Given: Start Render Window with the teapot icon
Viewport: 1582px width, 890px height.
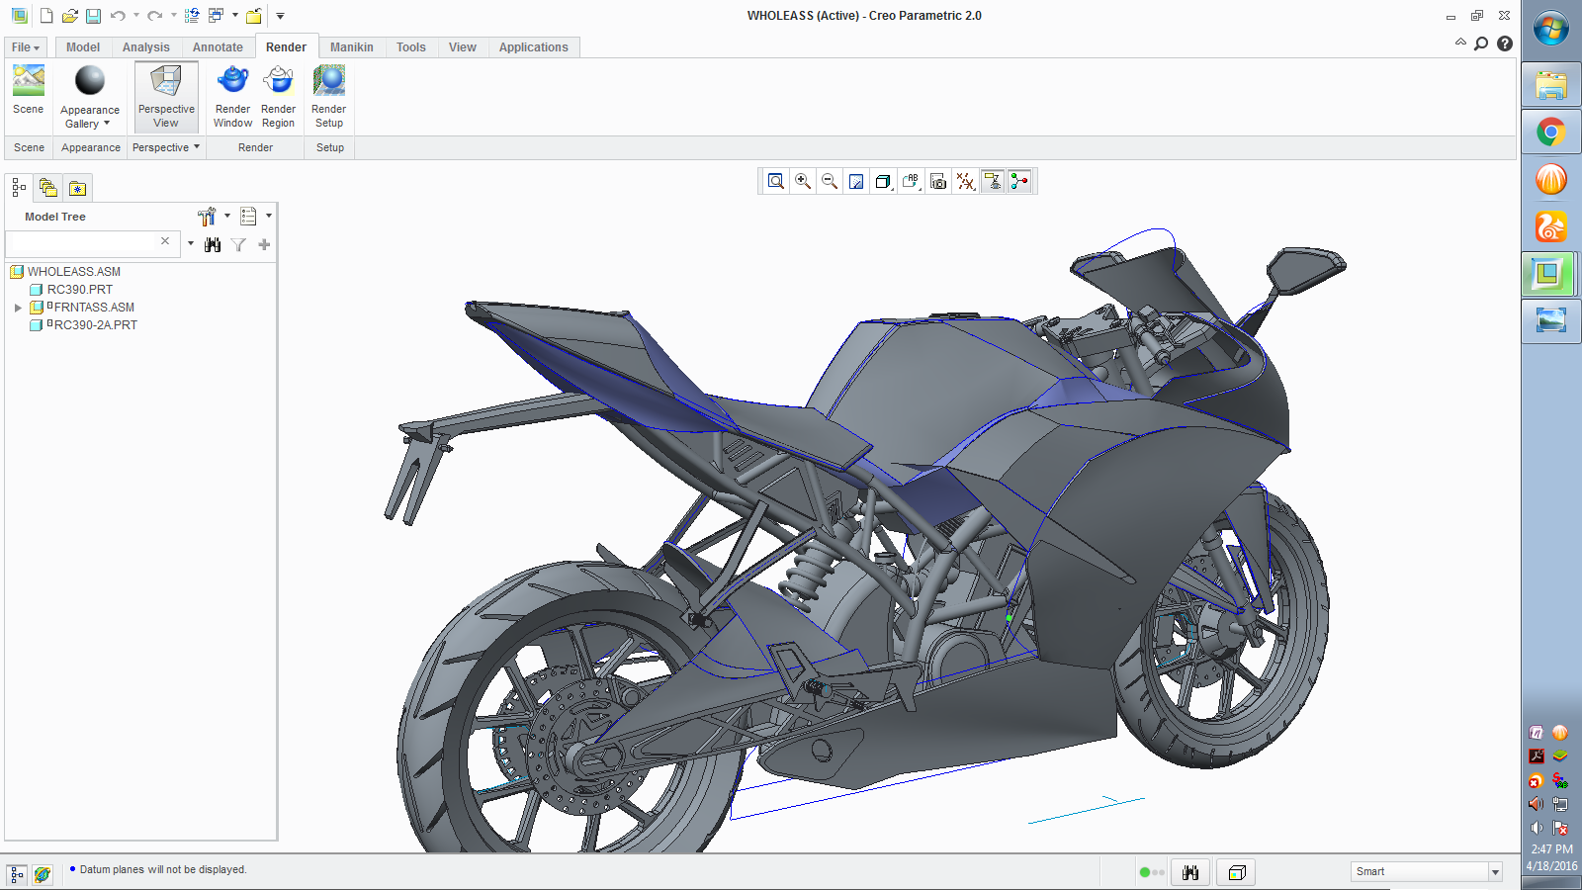Looking at the screenshot, I should click(232, 96).
